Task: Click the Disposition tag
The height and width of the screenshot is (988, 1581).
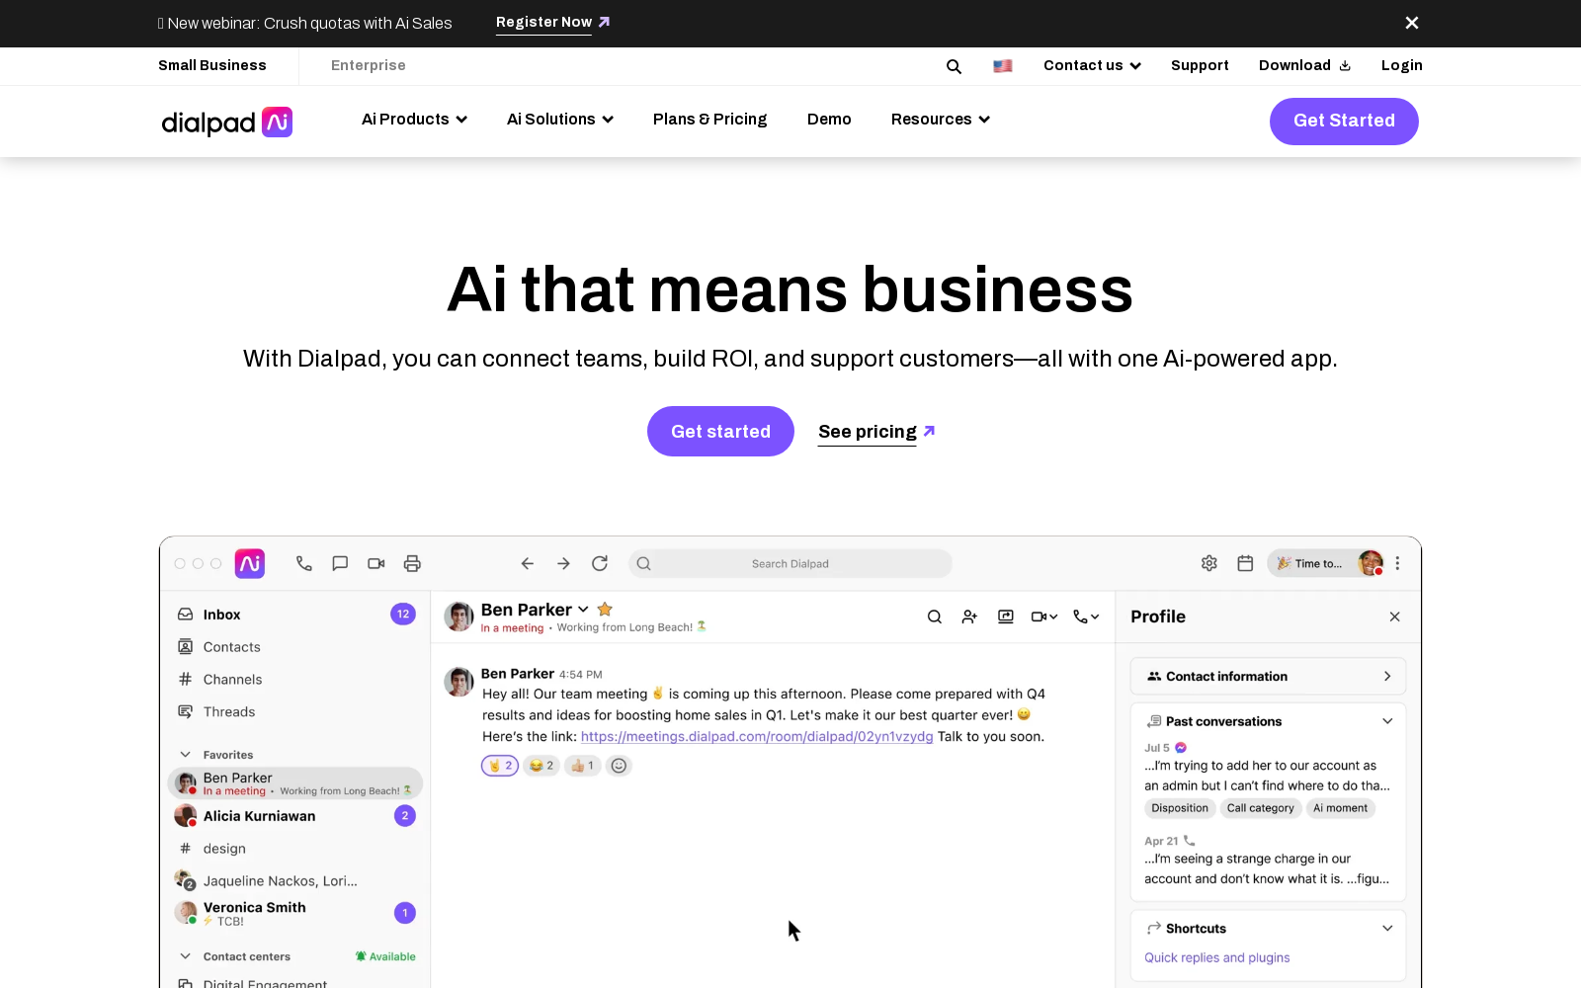Action: tap(1180, 808)
